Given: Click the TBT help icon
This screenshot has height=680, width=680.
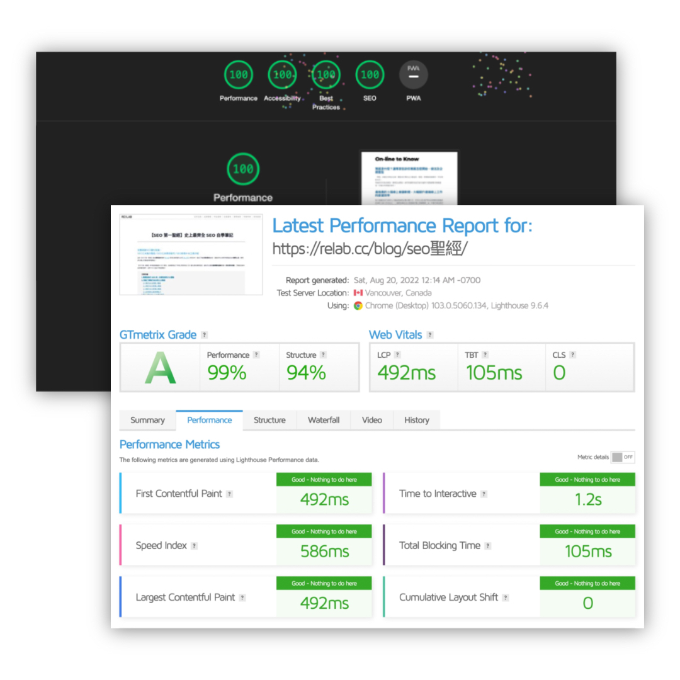Looking at the screenshot, I should tap(485, 354).
